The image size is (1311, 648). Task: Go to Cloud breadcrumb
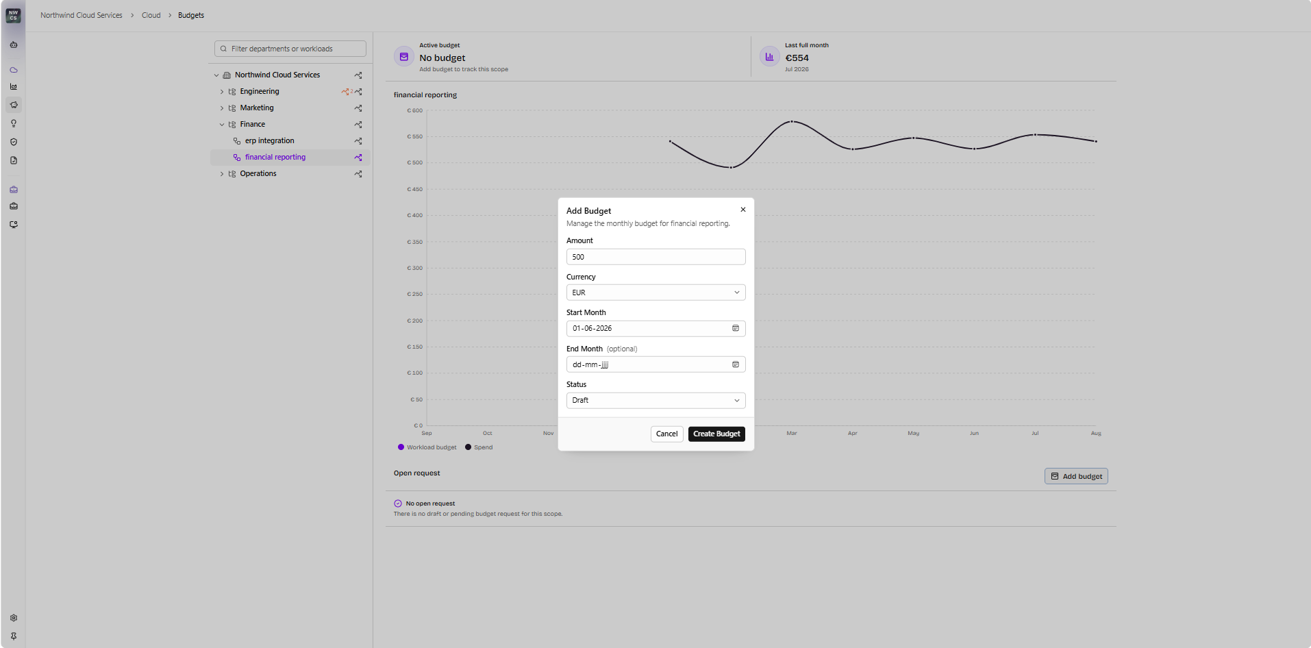151,15
